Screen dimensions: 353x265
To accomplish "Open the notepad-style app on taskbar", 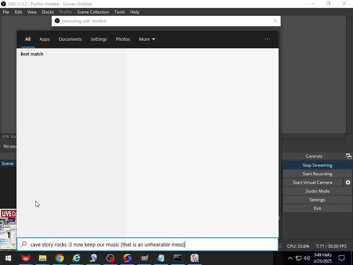I will pyautogui.click(x=161, y=258).
